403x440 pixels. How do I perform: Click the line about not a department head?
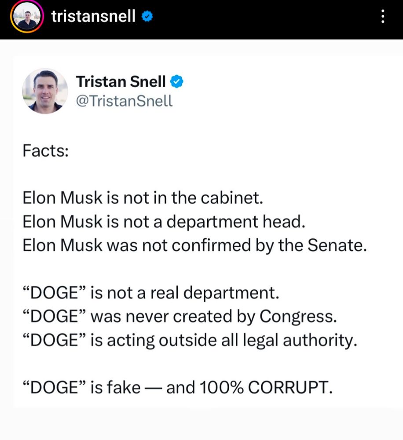point(164,222)
